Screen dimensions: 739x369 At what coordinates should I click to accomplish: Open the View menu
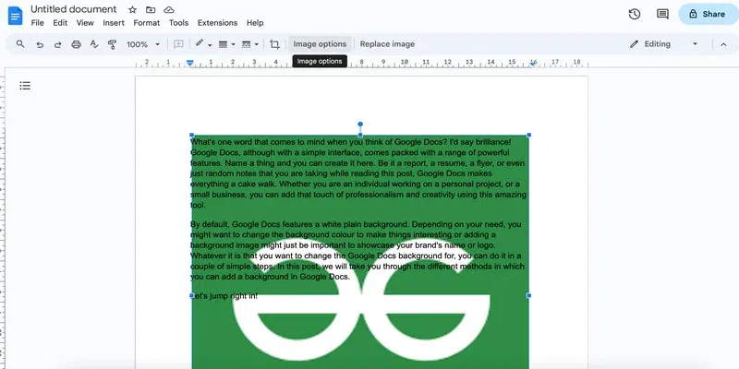[x=85, y=22]
